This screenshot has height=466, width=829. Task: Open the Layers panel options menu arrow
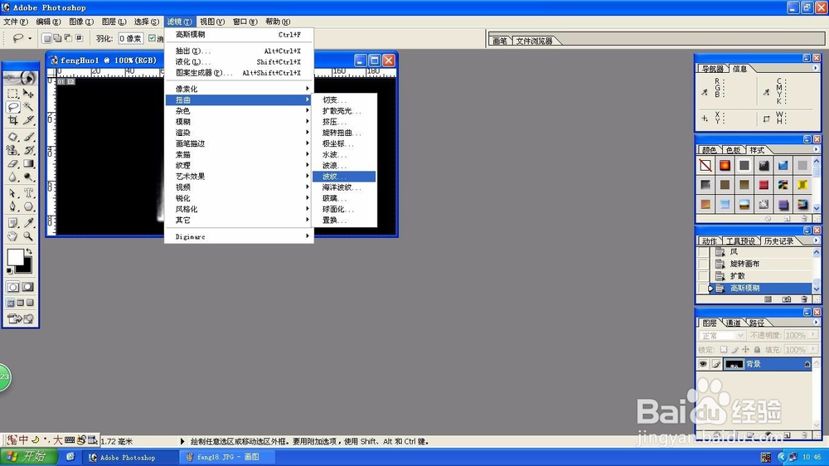tap(815, 322)
